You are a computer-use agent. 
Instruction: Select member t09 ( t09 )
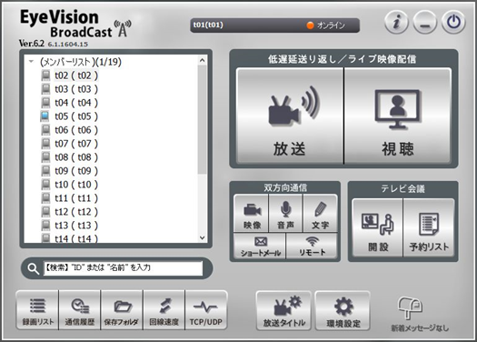pos(76,171)
